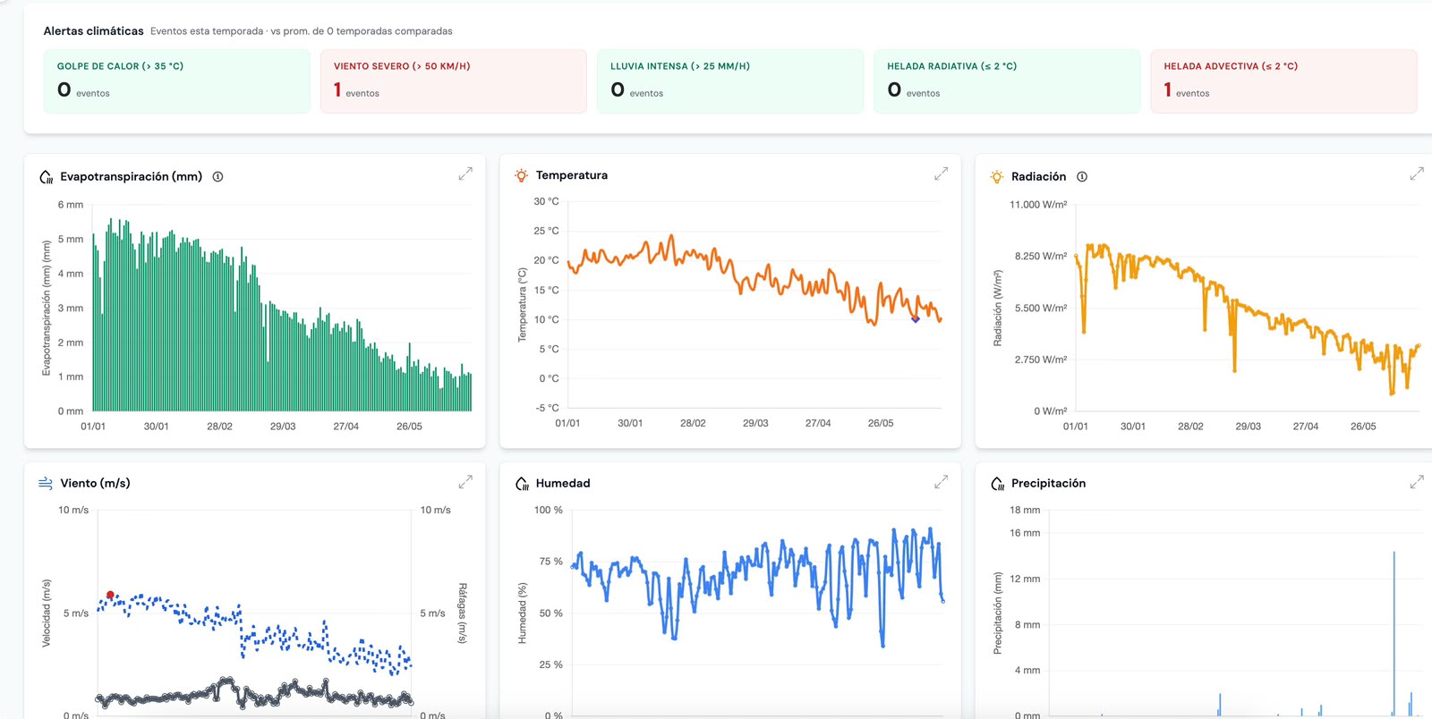Click the red marker on wind chart

pos(110,595)
